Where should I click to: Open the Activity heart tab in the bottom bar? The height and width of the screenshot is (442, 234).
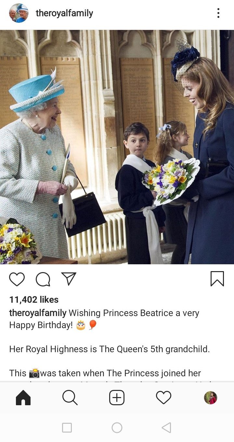pos(163,398)
